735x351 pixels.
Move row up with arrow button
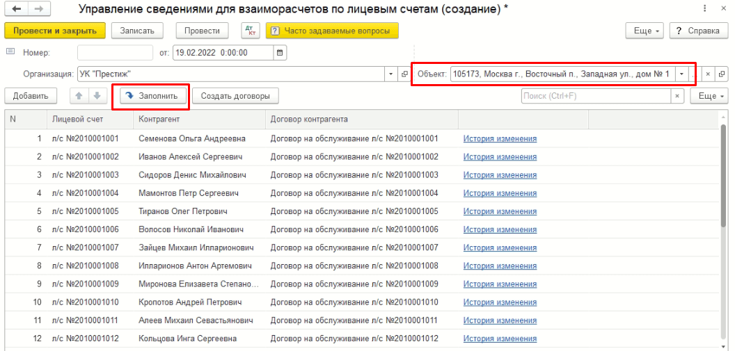coord(79,95)
